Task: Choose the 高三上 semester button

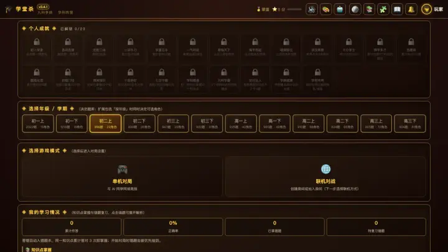Action: [376, 123]
